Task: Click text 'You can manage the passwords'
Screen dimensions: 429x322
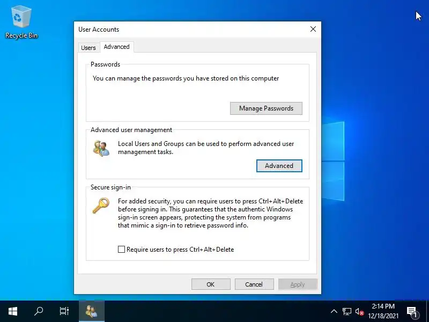Action: click(x=186, y=78)
